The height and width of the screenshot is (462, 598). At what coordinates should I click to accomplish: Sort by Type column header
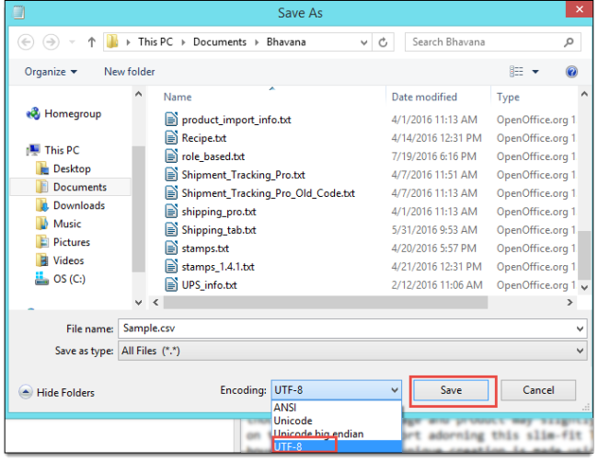[x=508, y=97]
